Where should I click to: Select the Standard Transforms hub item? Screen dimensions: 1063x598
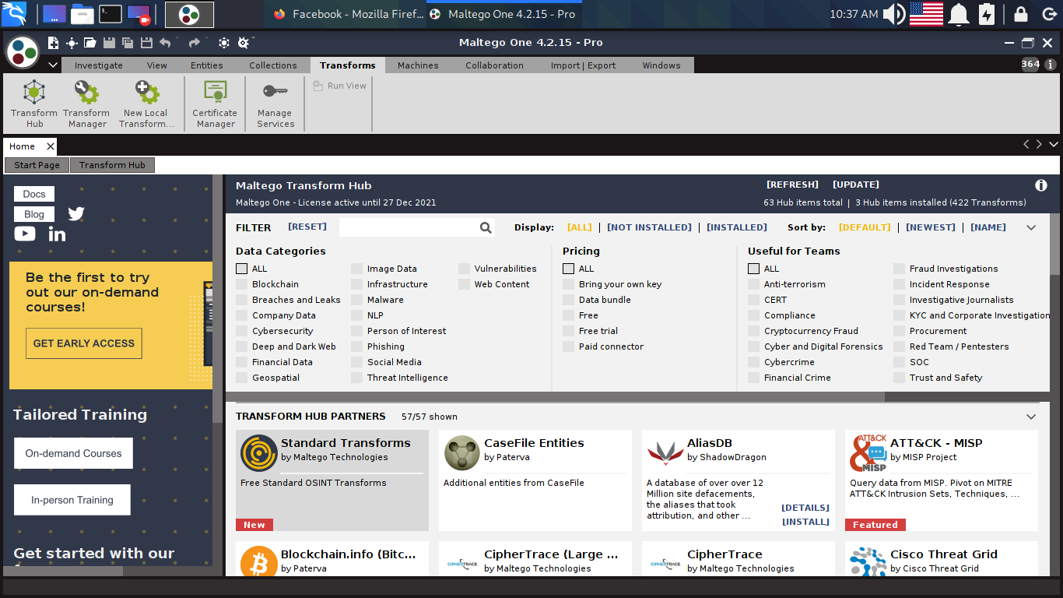coord(332,480)
